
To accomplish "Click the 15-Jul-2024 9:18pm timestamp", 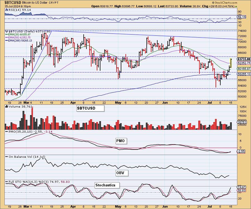I will coord(18,6).
